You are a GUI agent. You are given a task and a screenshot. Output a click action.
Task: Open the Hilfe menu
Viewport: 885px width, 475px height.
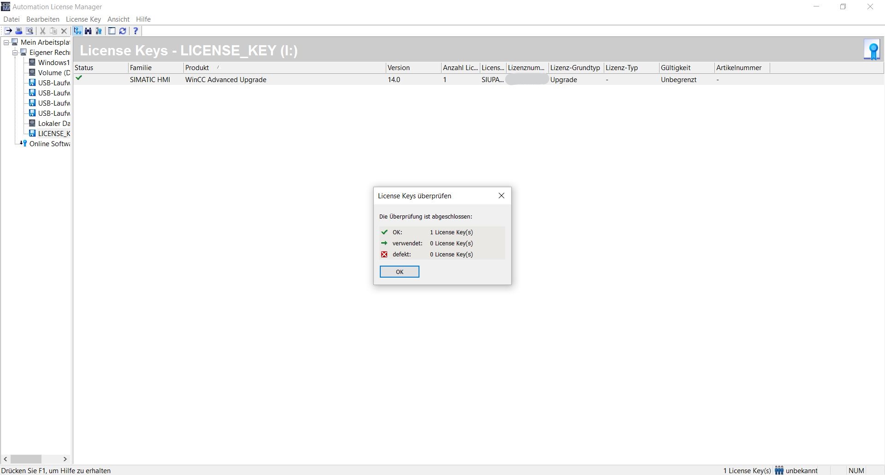coord(143,19)
